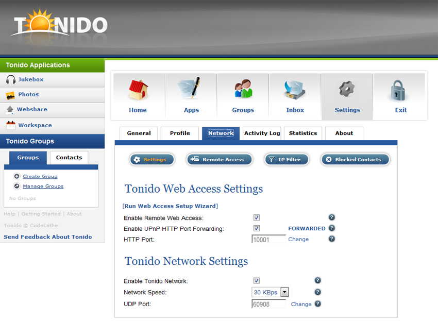Image resolution: width=438 pixels, height=321 pixels.
Task: Switch to the Profile tab
Action: tap(180, 133)
